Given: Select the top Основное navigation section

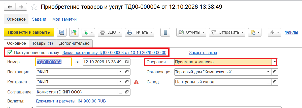Looking at the screenshot, I should click(x=16, y=19).
